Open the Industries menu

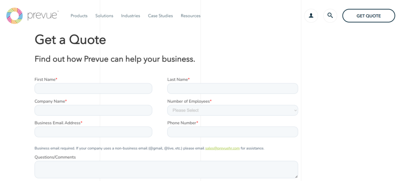(x=131, y=16)
